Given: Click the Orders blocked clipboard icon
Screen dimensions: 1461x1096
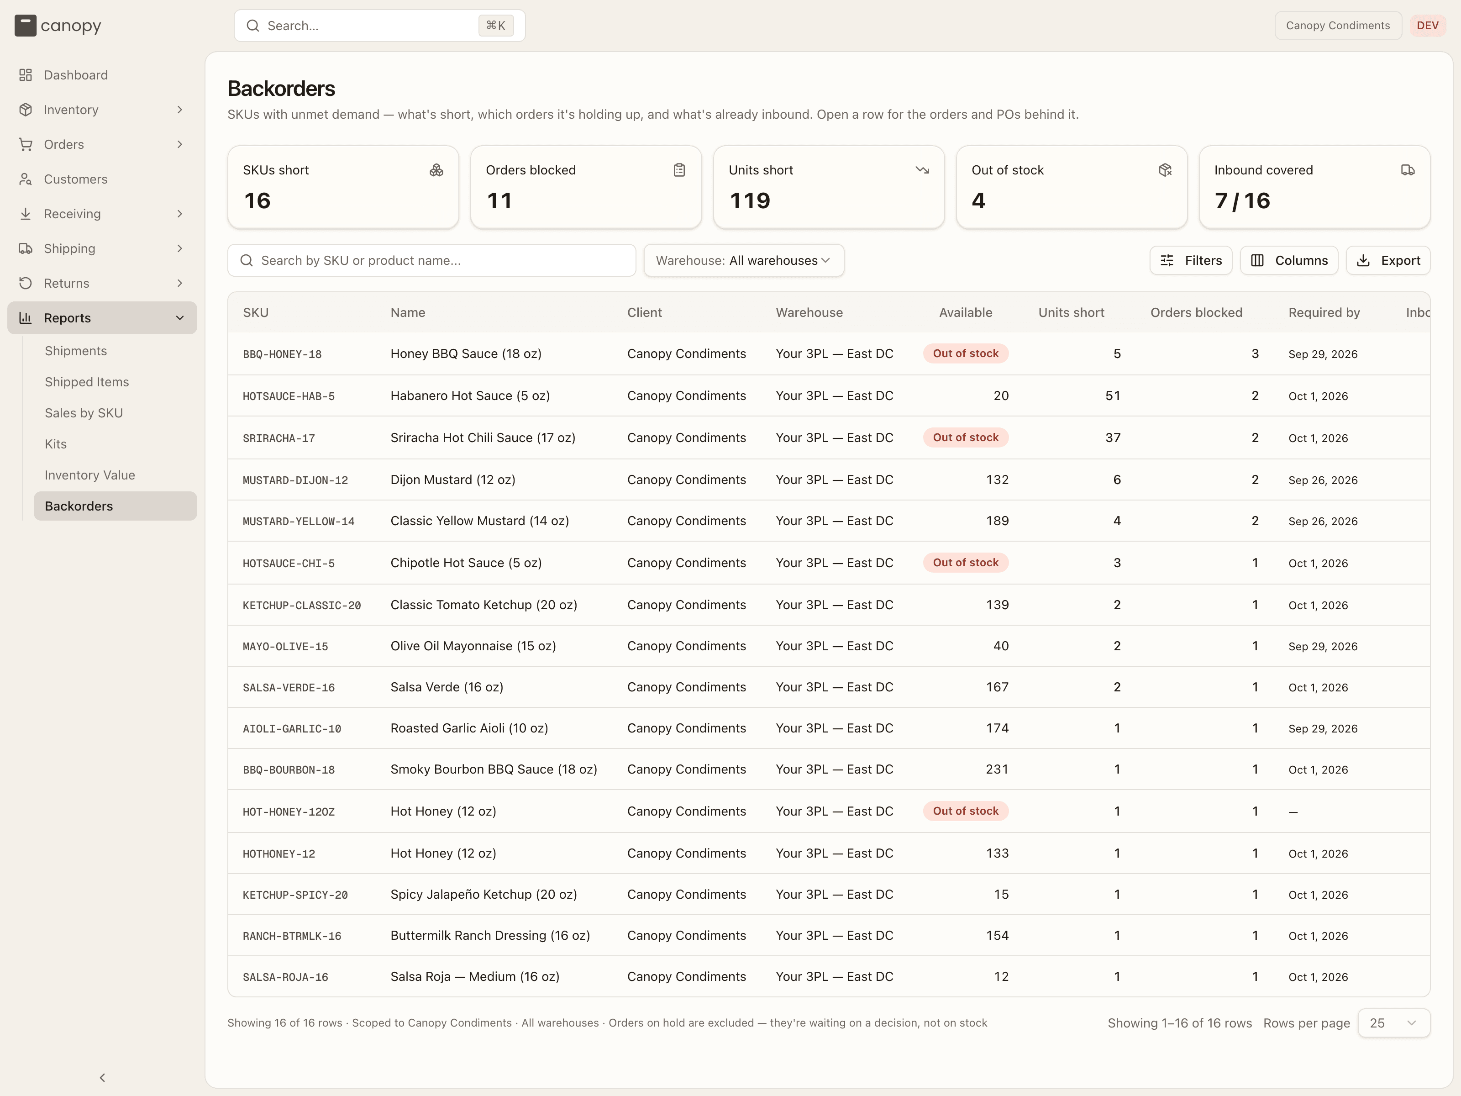Looking at the screenshot, I should click(x=679, y=170).
